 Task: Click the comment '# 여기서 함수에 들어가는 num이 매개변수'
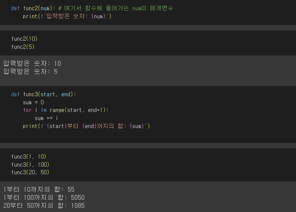click(x=116, y=8)
